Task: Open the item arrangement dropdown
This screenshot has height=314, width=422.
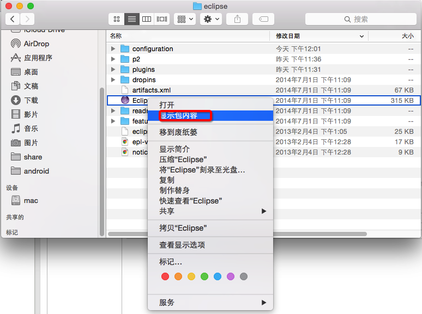Action: tap(185, 19)
